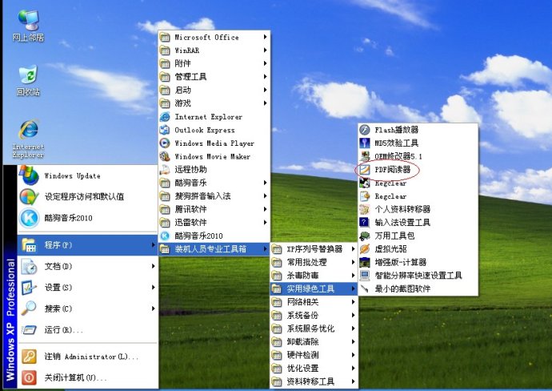Launch the 万用工具包 toolkit

point(418,236)
